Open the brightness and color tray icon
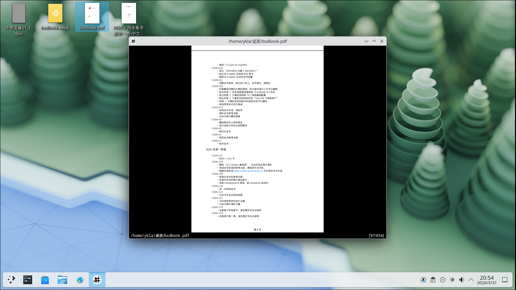 [452, 280]
